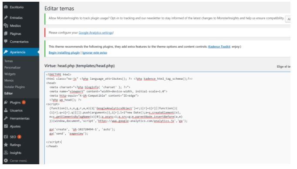This screenshot has height=169, width=297.
Task: Click the X-UA-Compatible meta line
Action: coord(94,96)
